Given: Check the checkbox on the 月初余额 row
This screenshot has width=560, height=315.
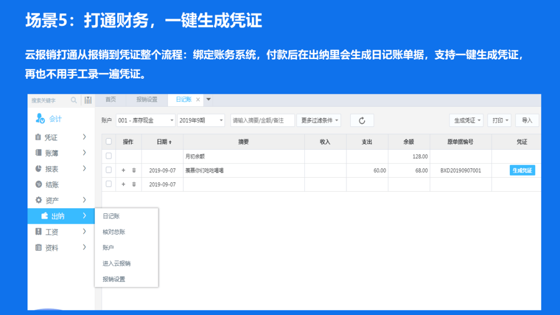Looking at the screenshot, I should click(109, 156).
